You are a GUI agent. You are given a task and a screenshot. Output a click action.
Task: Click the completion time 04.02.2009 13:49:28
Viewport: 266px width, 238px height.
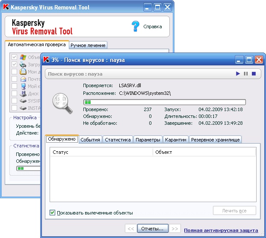tap(221, 123)
